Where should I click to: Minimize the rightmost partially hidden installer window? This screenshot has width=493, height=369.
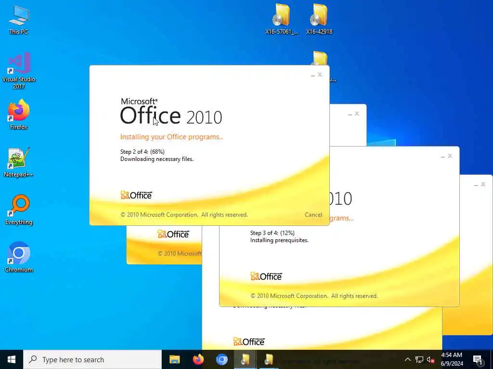(476, 184)
